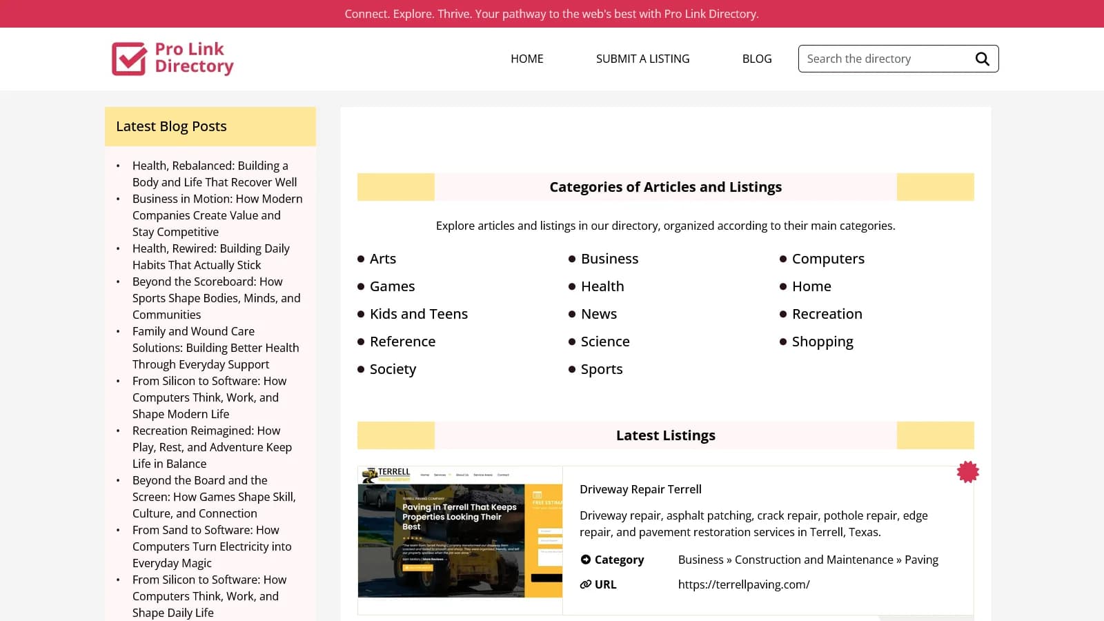Open SUBMIT A LISTING page
The image size is (1104, 621).
click(642, 59)
